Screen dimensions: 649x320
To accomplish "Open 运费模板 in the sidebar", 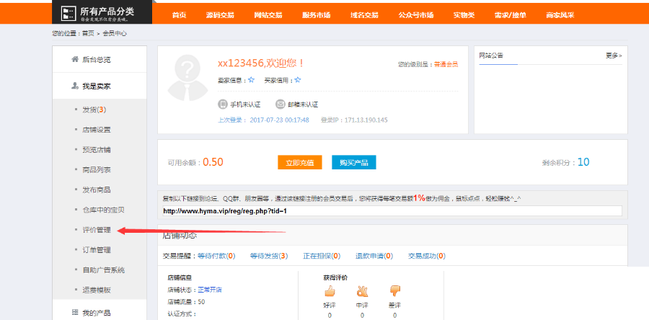I will click(97, 290).
